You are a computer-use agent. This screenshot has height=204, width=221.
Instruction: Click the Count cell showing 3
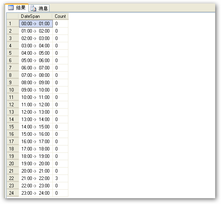click(x=60, y=178)
